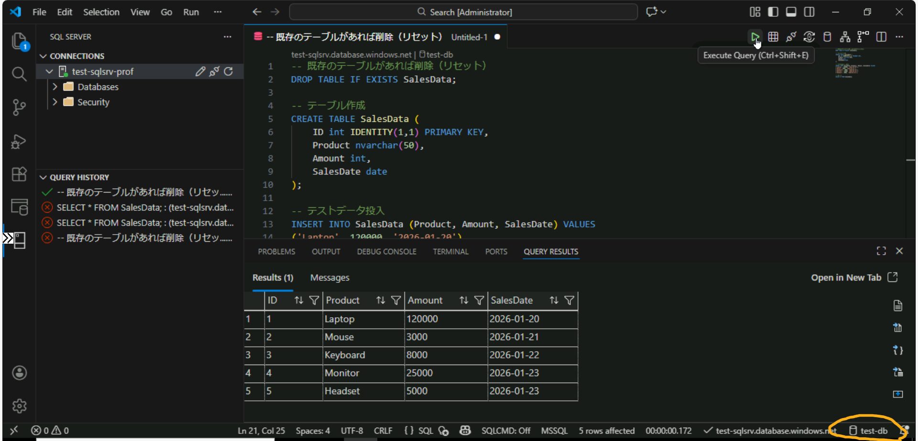Run the query with Execute Query button
This screenshot has width=918, height=441.
754,37
